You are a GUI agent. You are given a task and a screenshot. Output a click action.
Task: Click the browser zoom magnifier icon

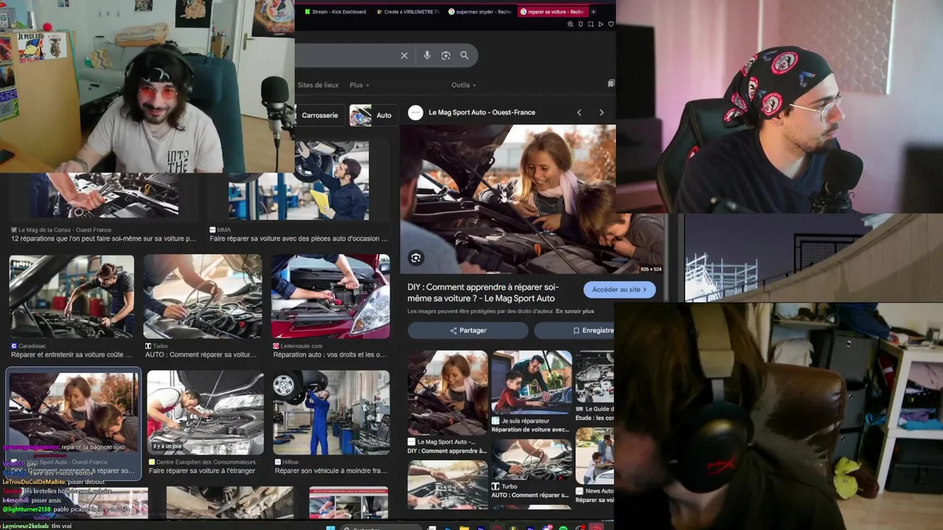point(570,24)
